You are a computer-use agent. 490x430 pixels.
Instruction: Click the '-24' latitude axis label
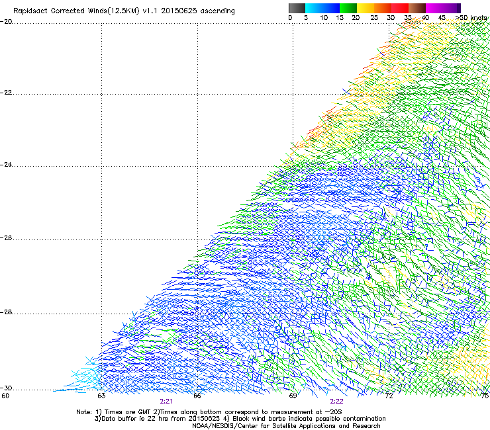(6, 165)
